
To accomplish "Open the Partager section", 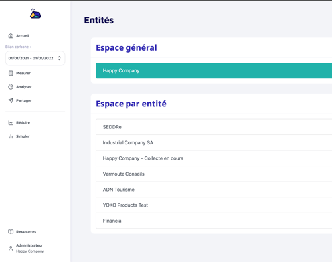I will 24,100.
